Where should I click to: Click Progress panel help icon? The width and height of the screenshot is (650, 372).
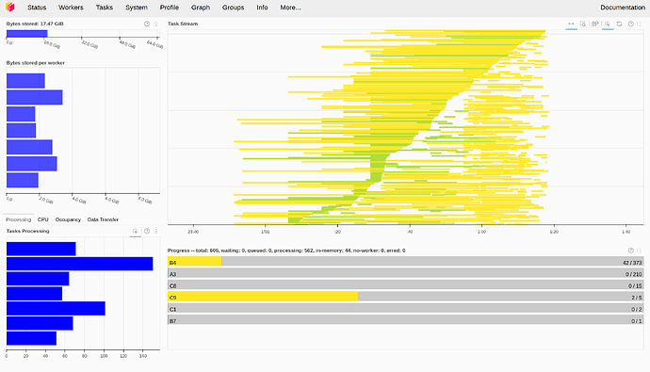click(630, 251)
